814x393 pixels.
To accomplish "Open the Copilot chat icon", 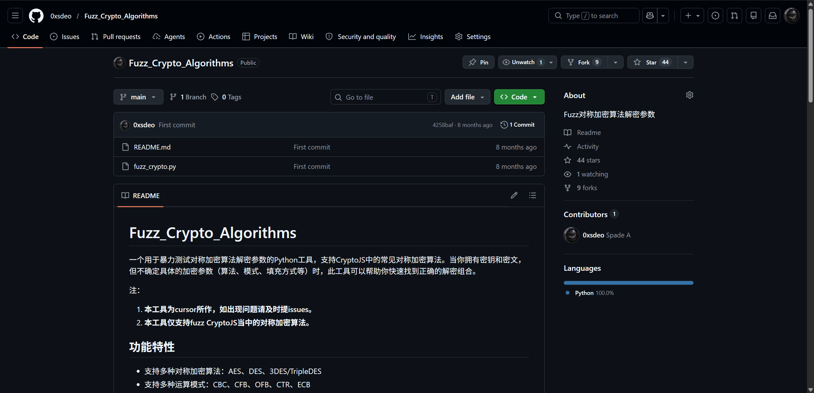I will pyautogui.click(x=650, y=16).
